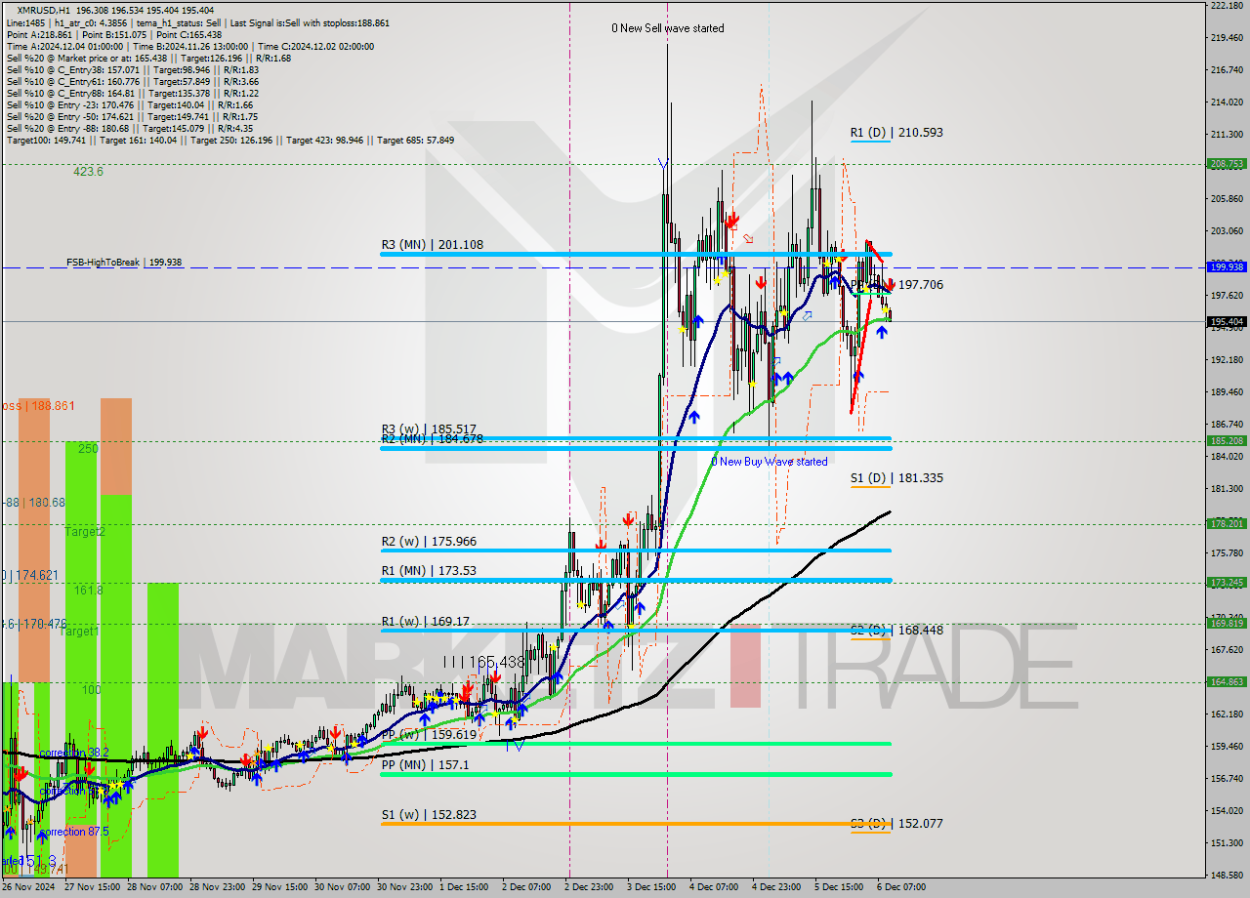The image size is (1250, 898).
Task: Click the 'S1 (D) | 181.335' support label
Action: click(x=896, y=477)
